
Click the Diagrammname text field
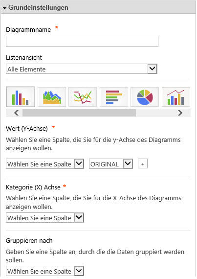pos(82,42)
